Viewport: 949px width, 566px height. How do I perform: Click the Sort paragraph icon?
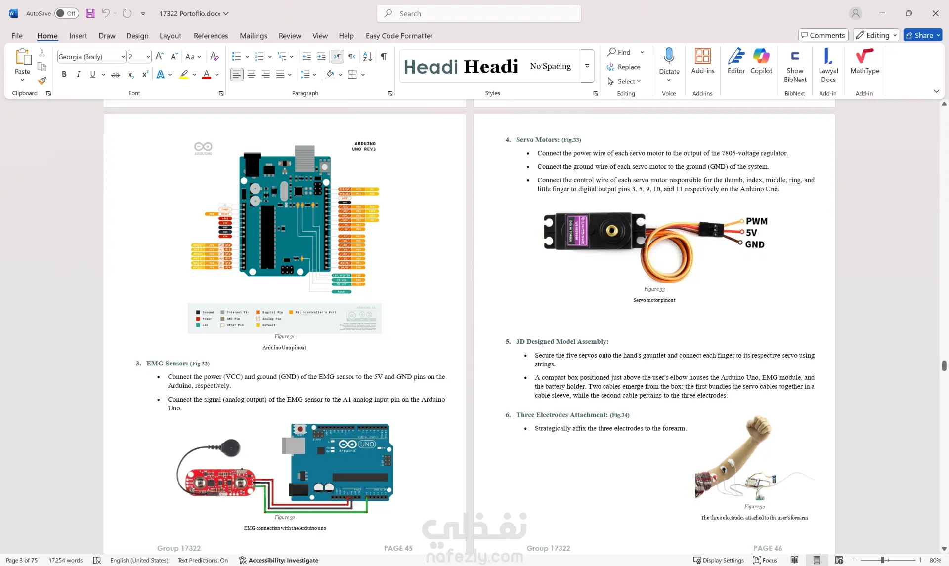[x=367, y=57]
